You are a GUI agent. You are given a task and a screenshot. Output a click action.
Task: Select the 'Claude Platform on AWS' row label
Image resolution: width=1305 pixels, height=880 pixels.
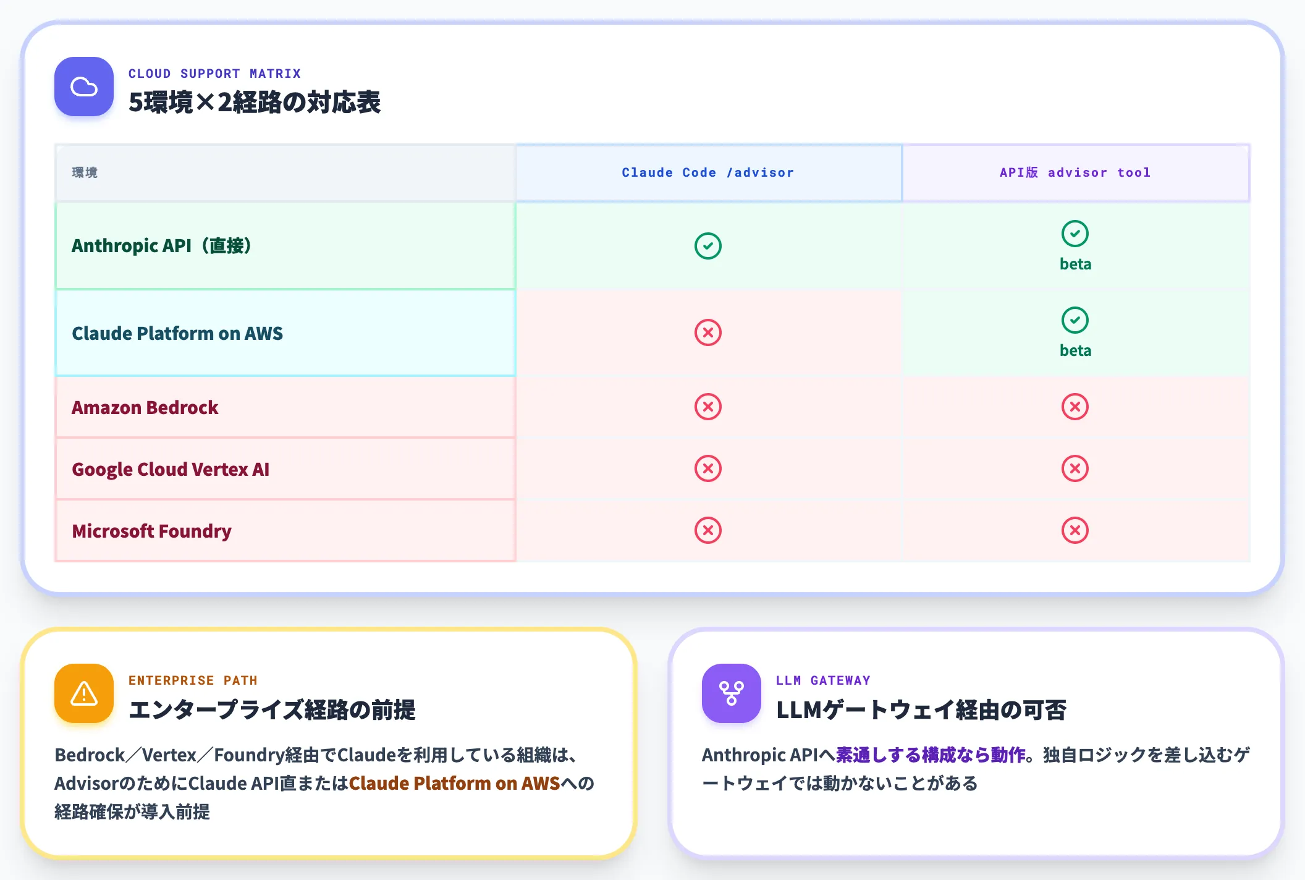coord(285,333)
